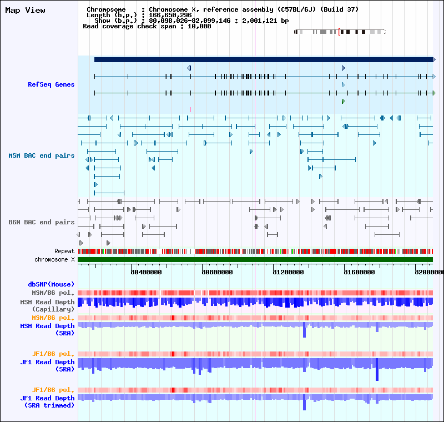Click tall dark spike in JF1 SRA depth
444x422 pixels.
(x=377, y=370)
